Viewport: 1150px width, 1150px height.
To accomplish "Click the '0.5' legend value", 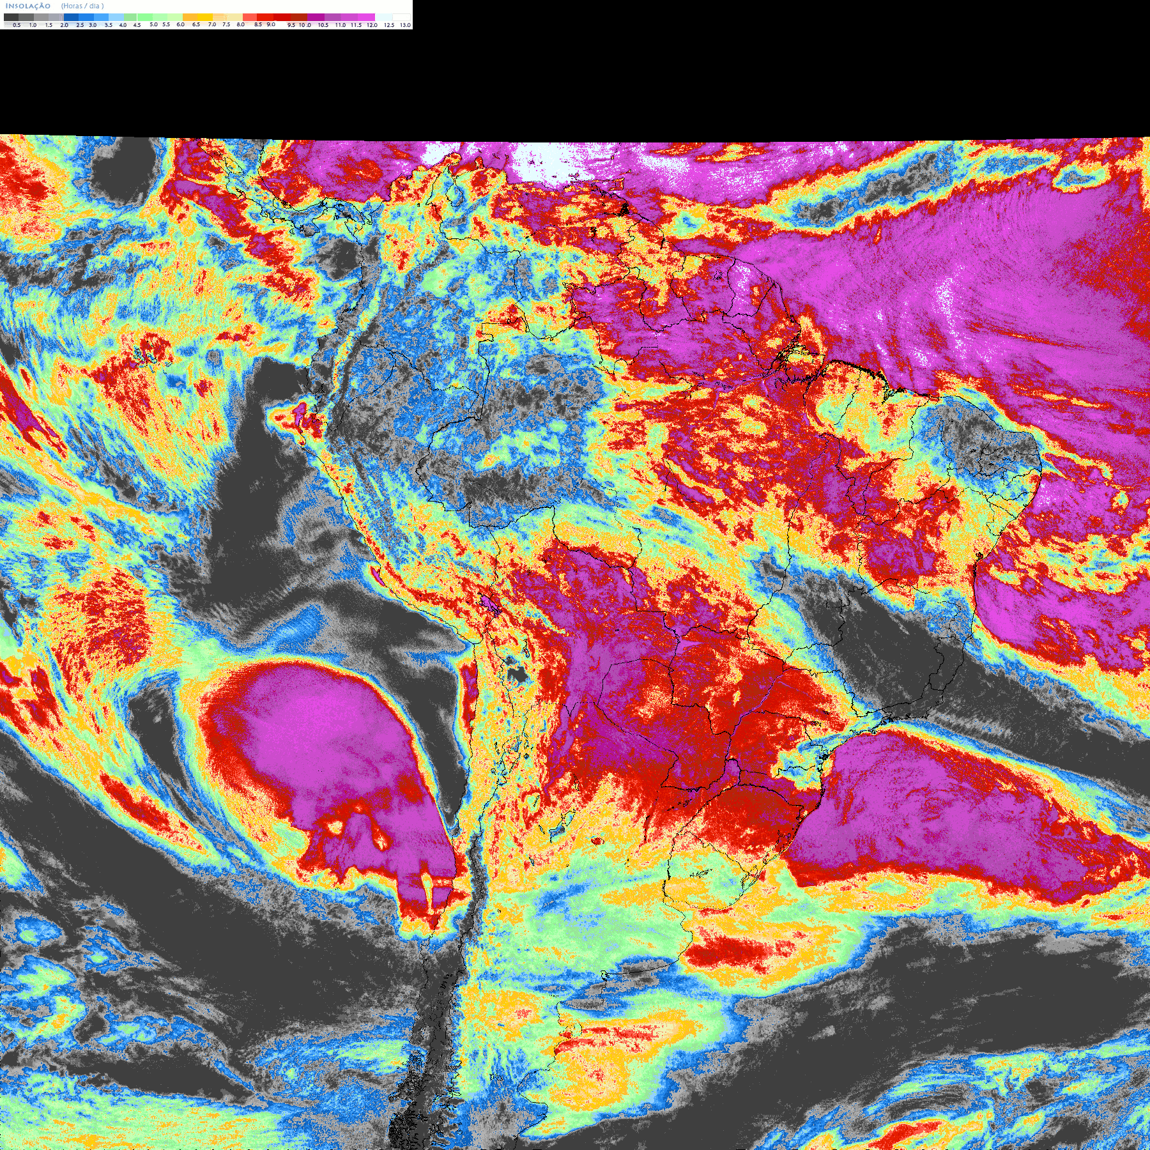I will click(x=17, y=25).
